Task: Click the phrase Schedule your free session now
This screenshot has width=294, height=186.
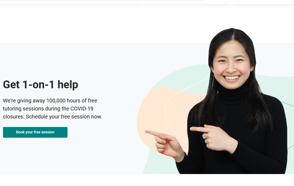Action: (x=64, y=117)
